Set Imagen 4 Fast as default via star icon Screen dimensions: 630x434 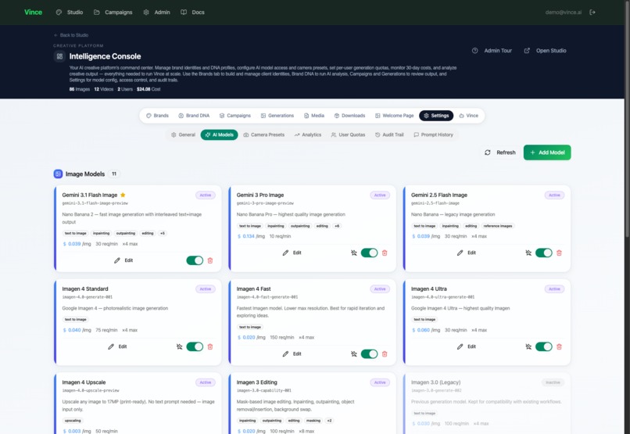[x=354, y=354]
